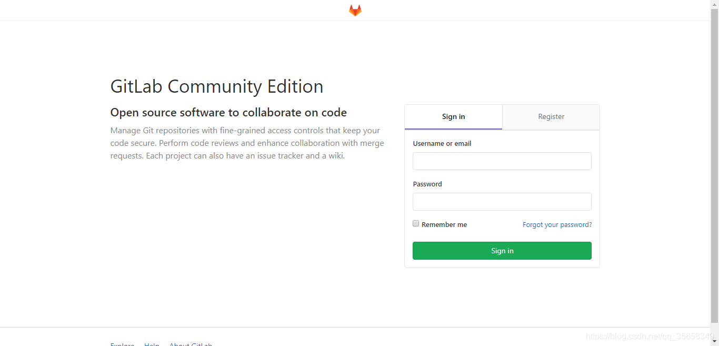Click the 'Remember me' label text
The height and width of the screenshot is (346, 719).
tap(444, 224)
